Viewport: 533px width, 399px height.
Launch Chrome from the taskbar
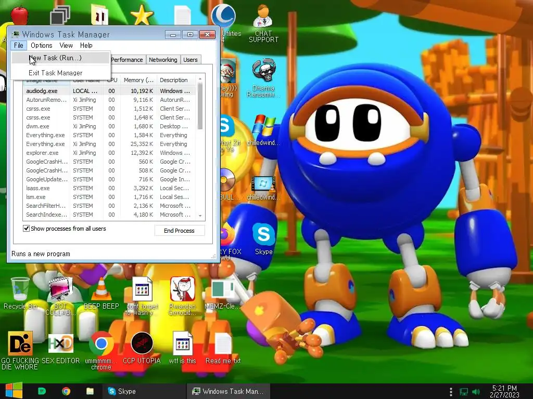(x=66, y=391)
